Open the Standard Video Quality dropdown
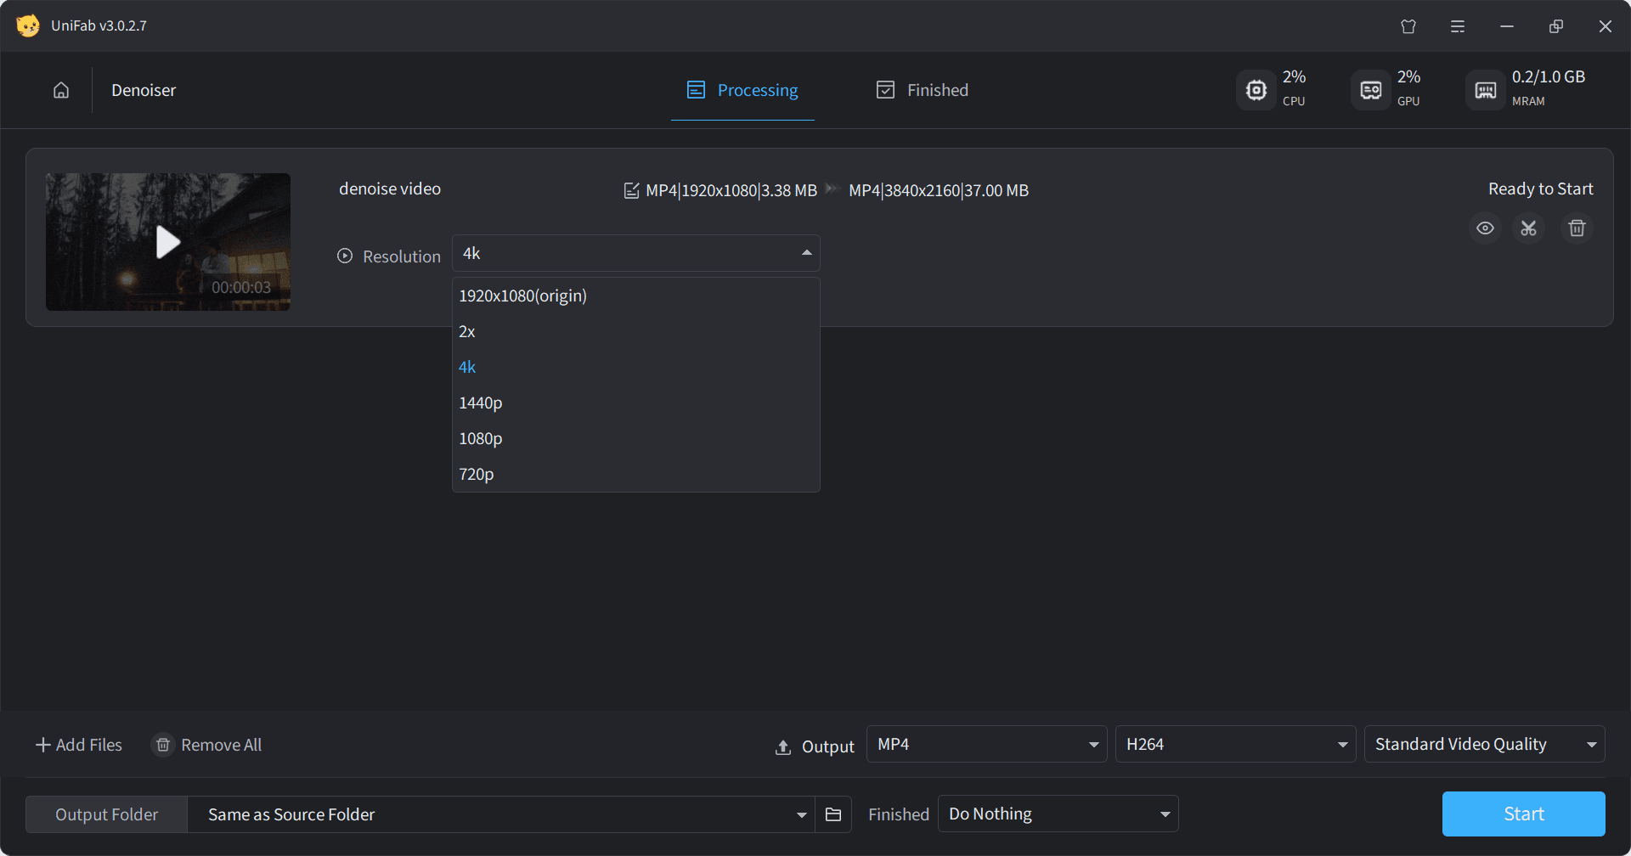The height and width of the screenshot is (856, 1631). [x=1483, y=745]
